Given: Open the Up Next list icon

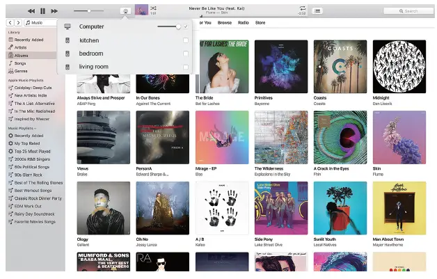Looking at the screenshot, I should pyautogui.click(x=317, y=11).
